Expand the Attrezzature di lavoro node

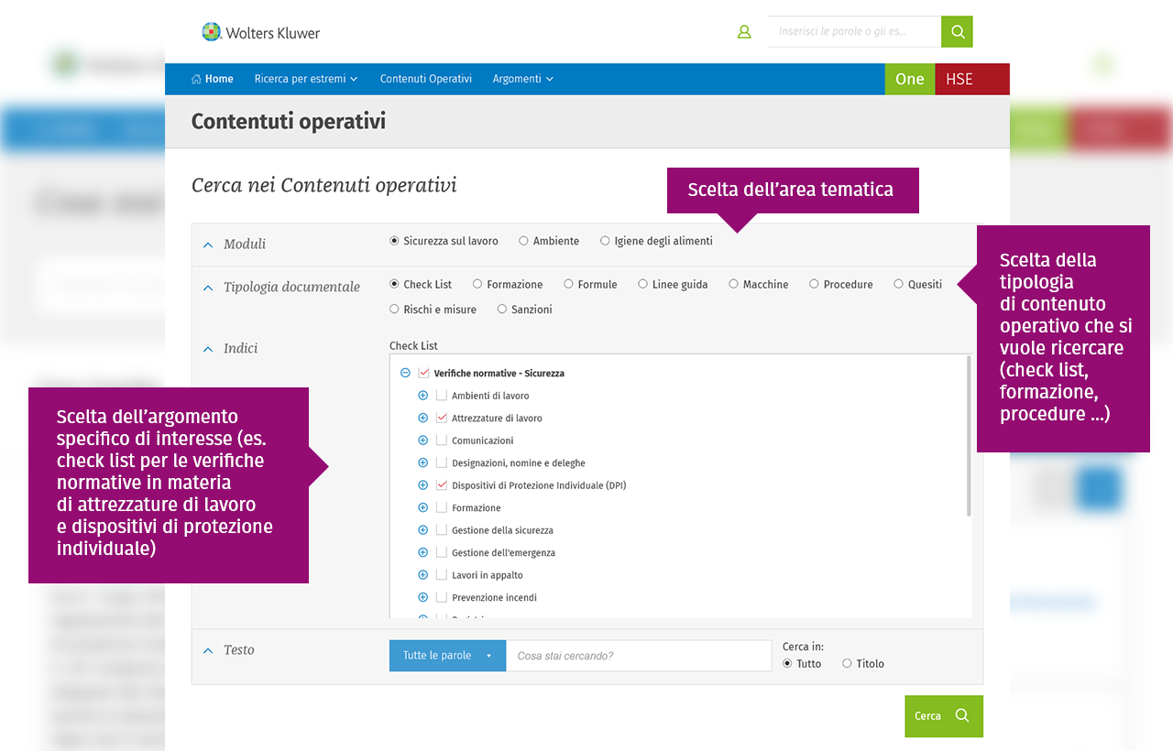pyautogui.click(x=423, y=419)
